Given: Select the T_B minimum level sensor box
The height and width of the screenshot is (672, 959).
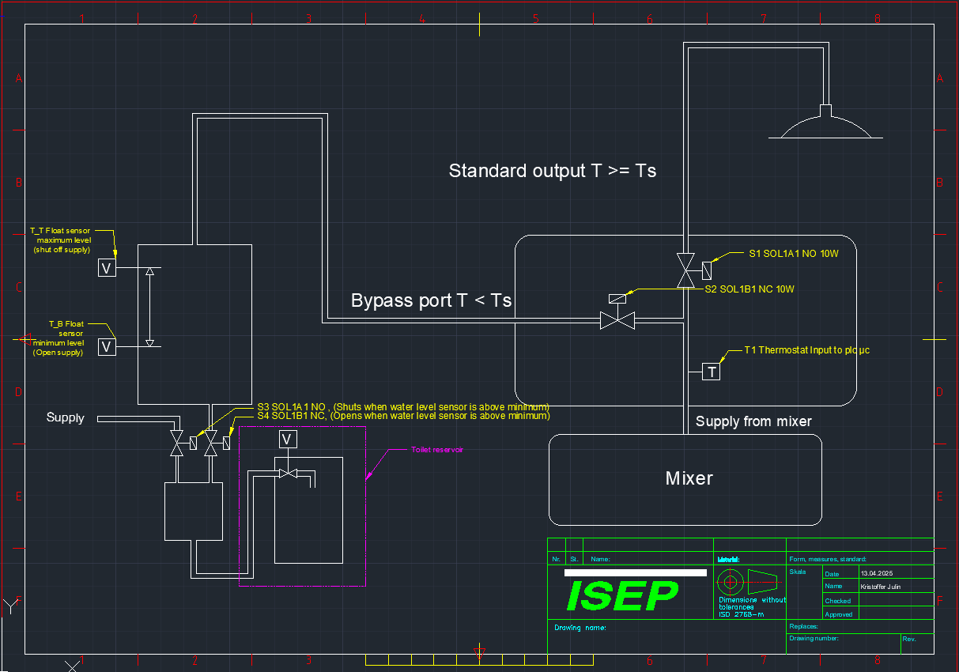Looking at the screenshot, I should coord(107,346).
